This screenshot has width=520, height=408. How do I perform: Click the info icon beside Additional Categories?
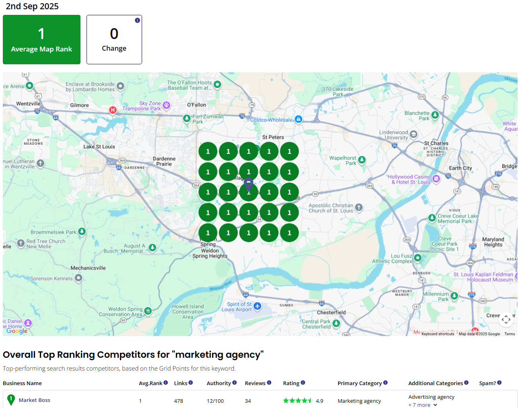466,383
